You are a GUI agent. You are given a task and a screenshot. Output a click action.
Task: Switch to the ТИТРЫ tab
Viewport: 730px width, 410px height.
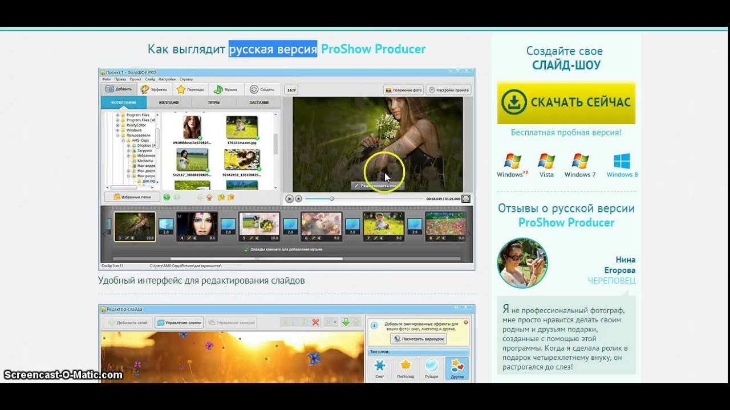click(x=214, y=102)
